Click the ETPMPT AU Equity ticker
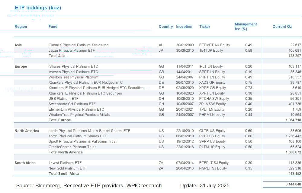 (x=214, y=45)
